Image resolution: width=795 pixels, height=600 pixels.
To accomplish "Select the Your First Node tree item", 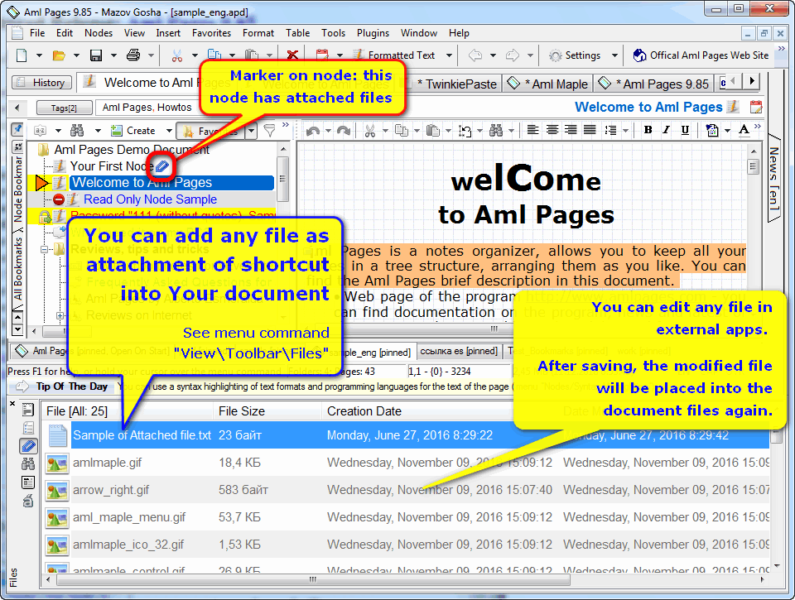I will (112, 166).
